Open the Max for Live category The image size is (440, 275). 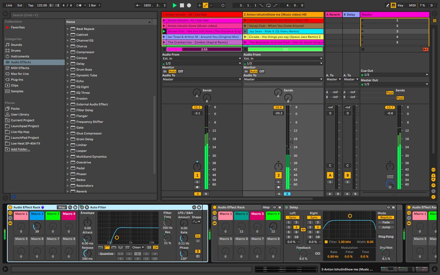19,74
